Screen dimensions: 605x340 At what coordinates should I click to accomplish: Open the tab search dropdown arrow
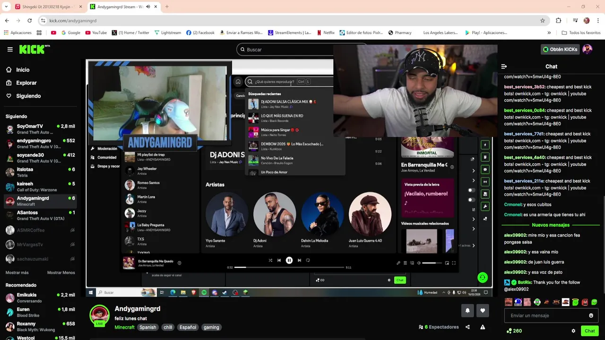pos(6,7)
